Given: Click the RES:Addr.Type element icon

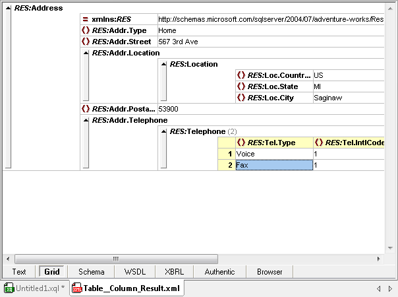Looking at the screenshot, I should [x=86, y=30].
